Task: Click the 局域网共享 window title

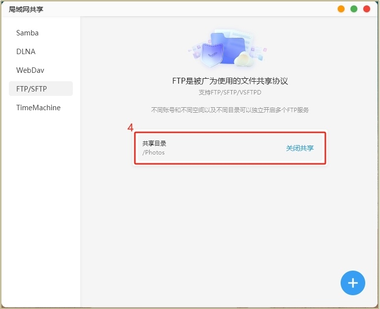Action: pyautogui.click(x=26, y=9)
